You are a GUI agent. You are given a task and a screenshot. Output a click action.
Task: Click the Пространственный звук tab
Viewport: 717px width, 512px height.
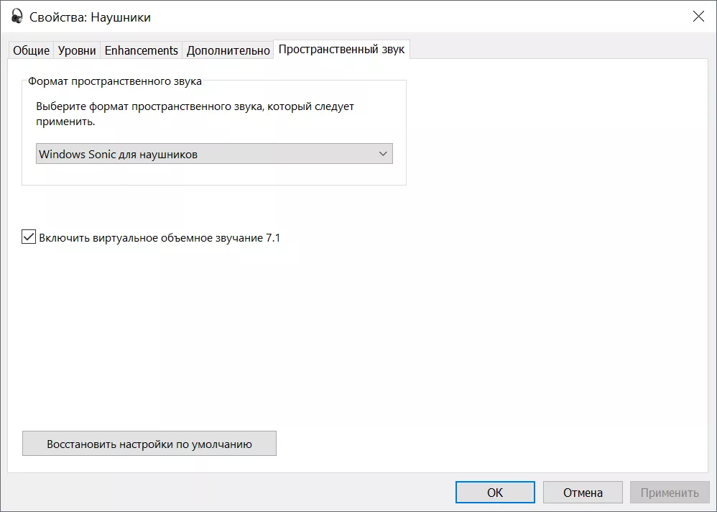pos(343,50)
